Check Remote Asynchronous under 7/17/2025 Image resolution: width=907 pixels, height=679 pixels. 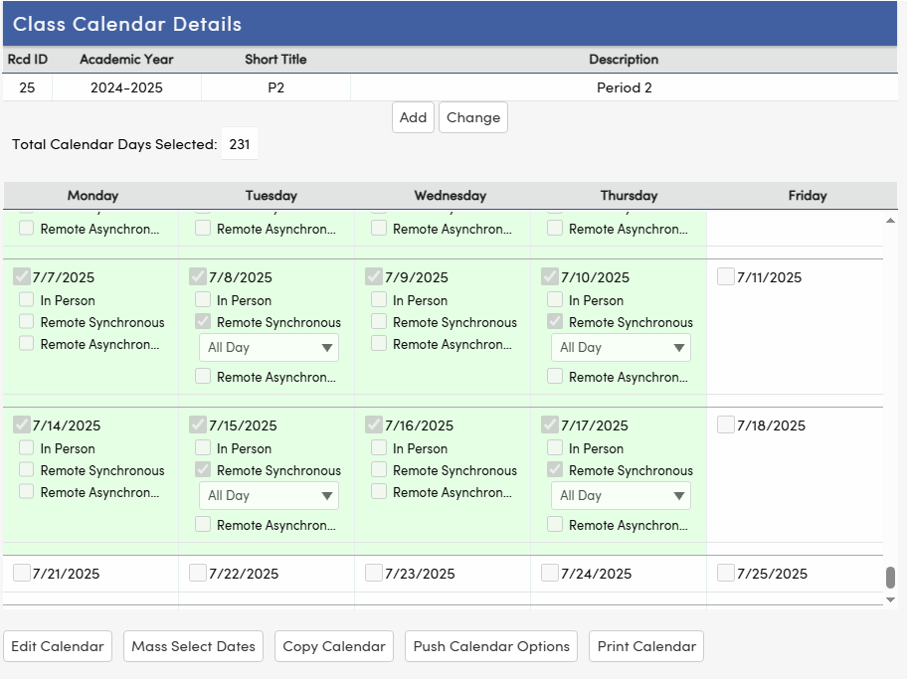click(x=555, y=525)
